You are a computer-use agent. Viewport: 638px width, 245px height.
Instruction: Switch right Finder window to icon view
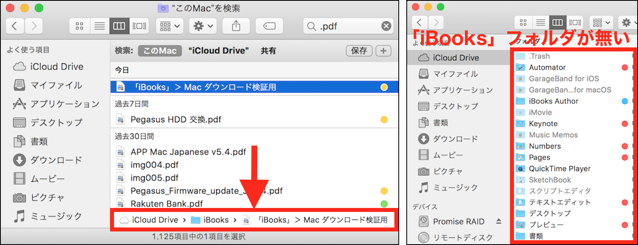pos(523,22)
